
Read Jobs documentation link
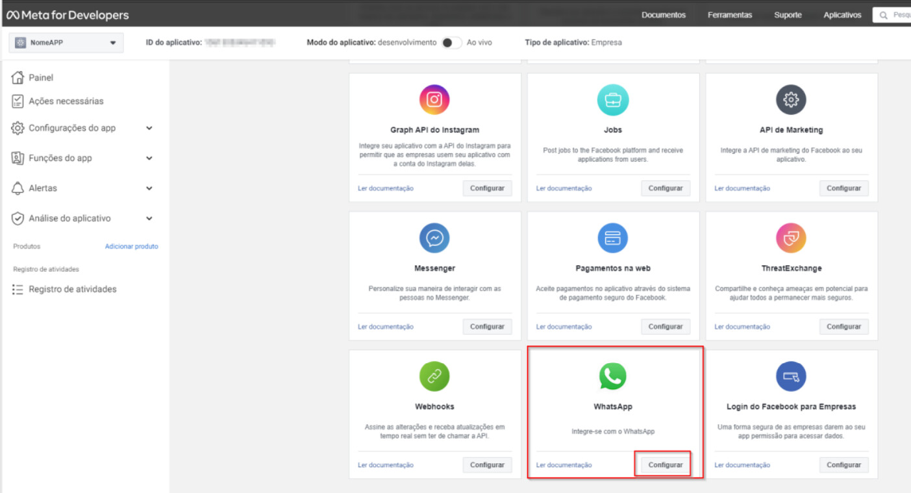(x=564, y=189)
